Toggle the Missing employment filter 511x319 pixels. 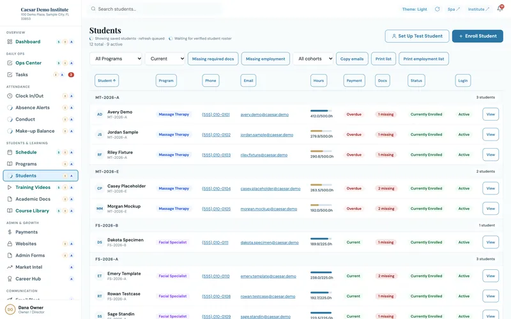click(x=265, y=59)
